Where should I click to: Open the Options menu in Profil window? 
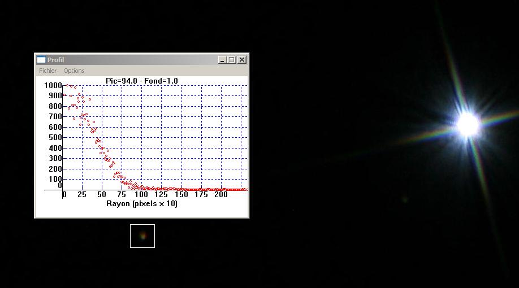click(x=74, y=71)
